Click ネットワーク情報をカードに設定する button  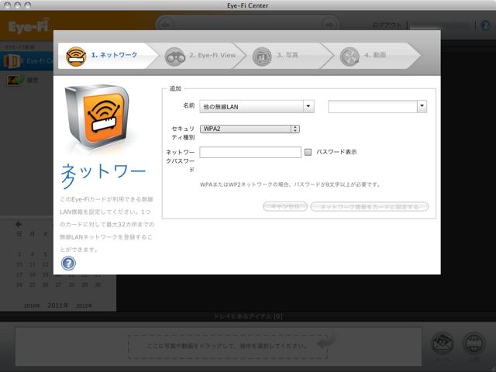point(369,207)
